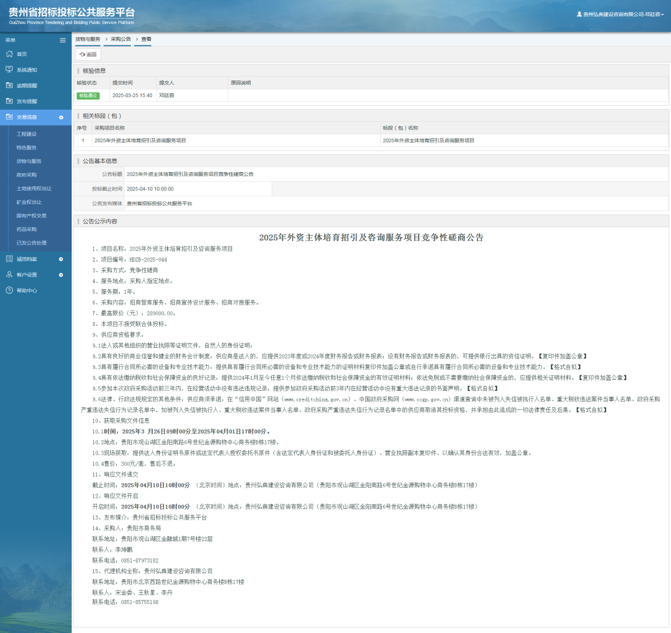
Task: Click the 系统通知 monitor icon
Action: [x=9, y=70]
